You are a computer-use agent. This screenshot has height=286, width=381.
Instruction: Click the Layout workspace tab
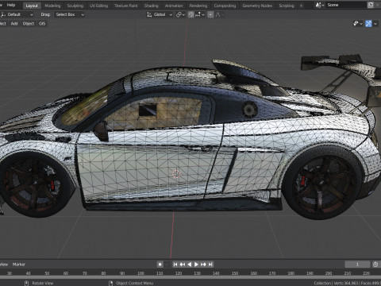coord(32,6)
